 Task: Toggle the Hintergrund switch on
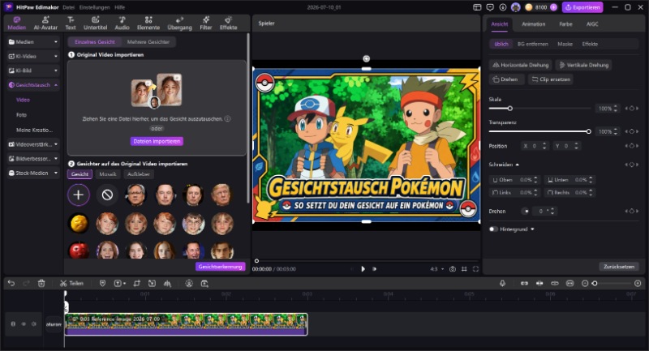[493, 229]
